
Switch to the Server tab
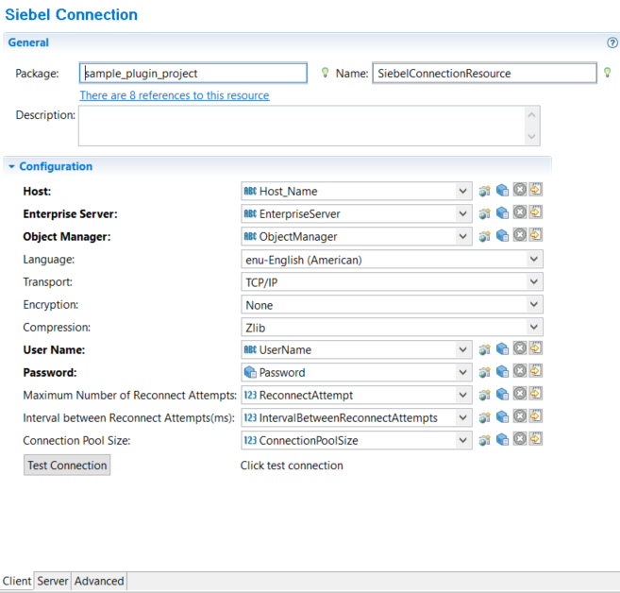(53, 581)
